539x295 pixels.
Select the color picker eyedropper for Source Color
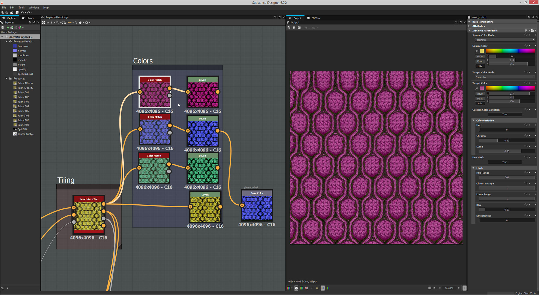pyautogui.click(x=477, y=51)
